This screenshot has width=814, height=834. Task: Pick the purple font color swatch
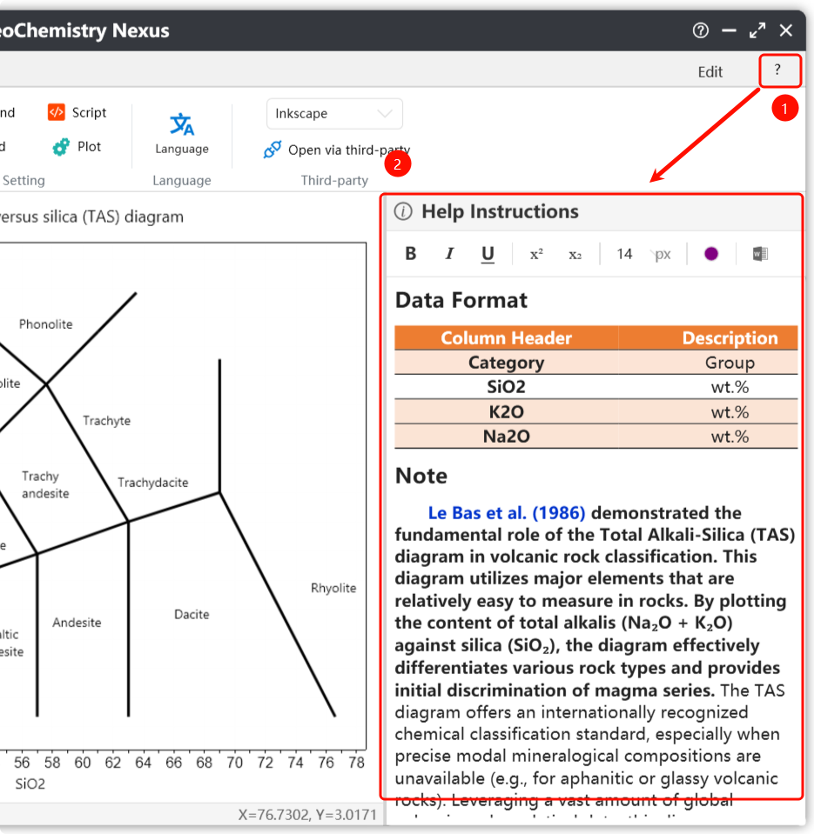(x=711, y=254)
